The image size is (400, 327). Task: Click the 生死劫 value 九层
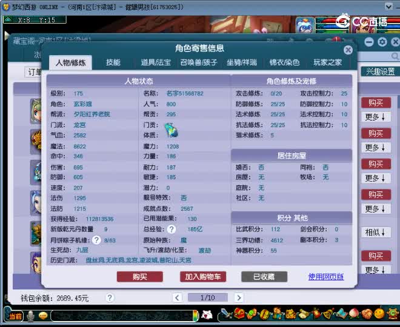(x=82, y=249)
